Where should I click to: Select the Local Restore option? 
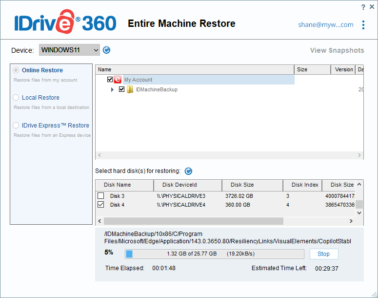tap(17, 98)
